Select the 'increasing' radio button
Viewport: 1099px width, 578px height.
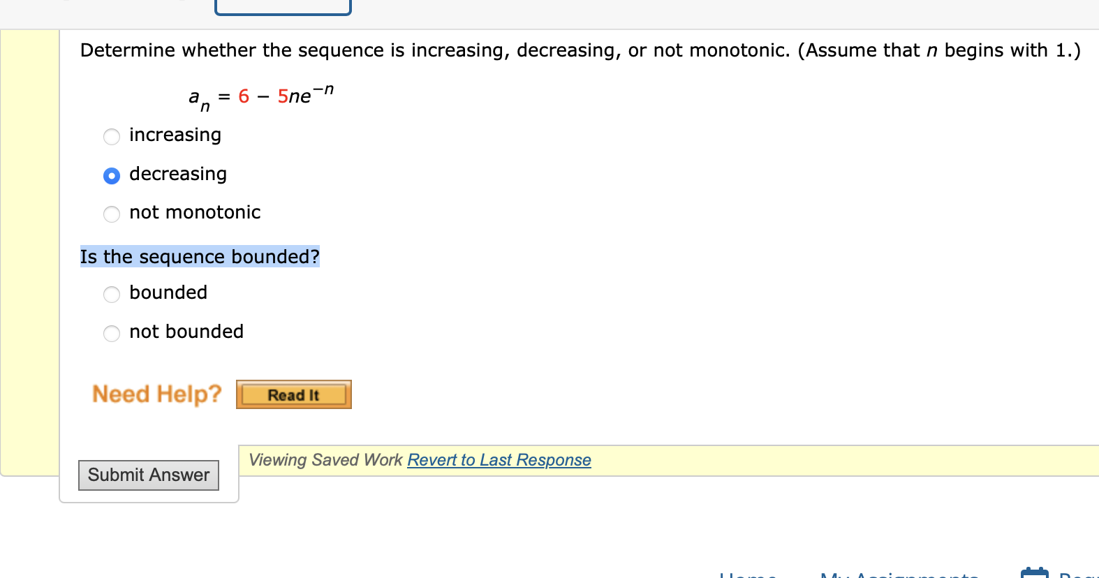coord(112,136)
